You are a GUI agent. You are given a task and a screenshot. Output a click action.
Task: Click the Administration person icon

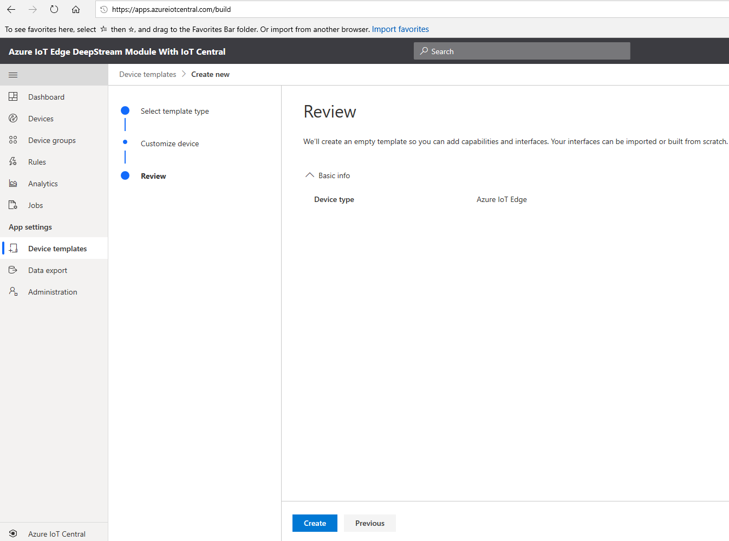13,291
